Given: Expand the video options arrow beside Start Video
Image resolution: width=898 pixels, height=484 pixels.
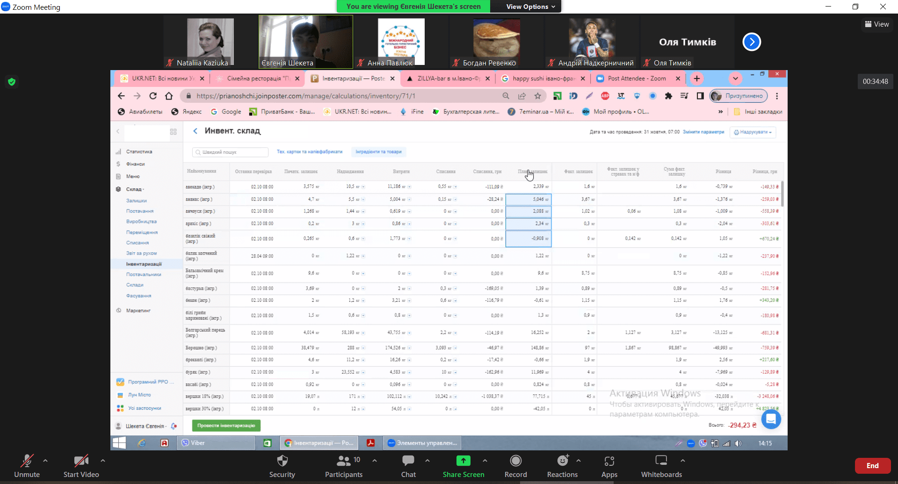Looking at the screenshot, I should (103, 461).
